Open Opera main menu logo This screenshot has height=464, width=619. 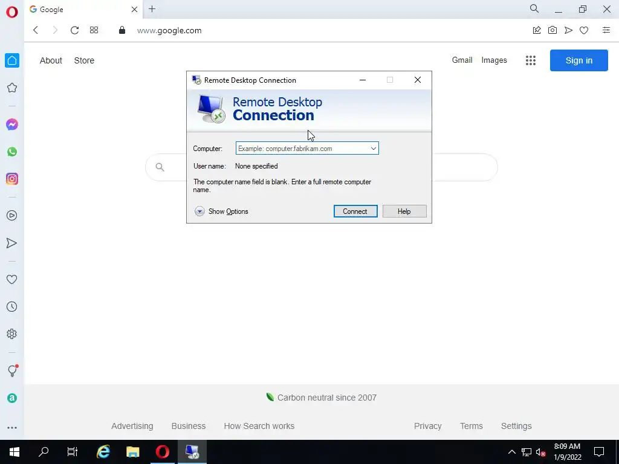click(x=12, y=12)
